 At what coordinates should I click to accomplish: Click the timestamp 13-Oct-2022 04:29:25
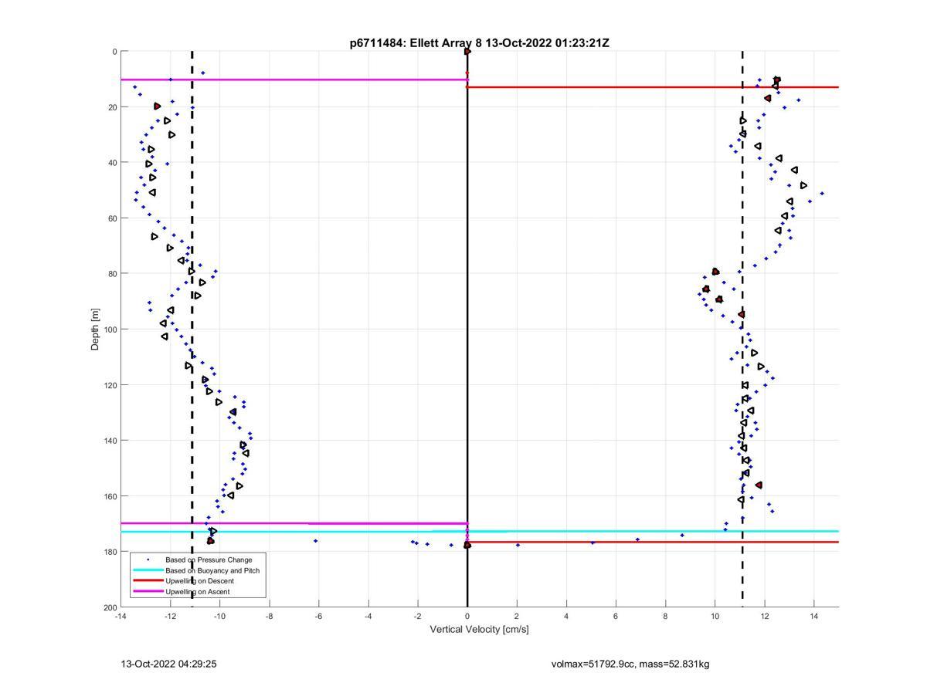pos(168,664)
